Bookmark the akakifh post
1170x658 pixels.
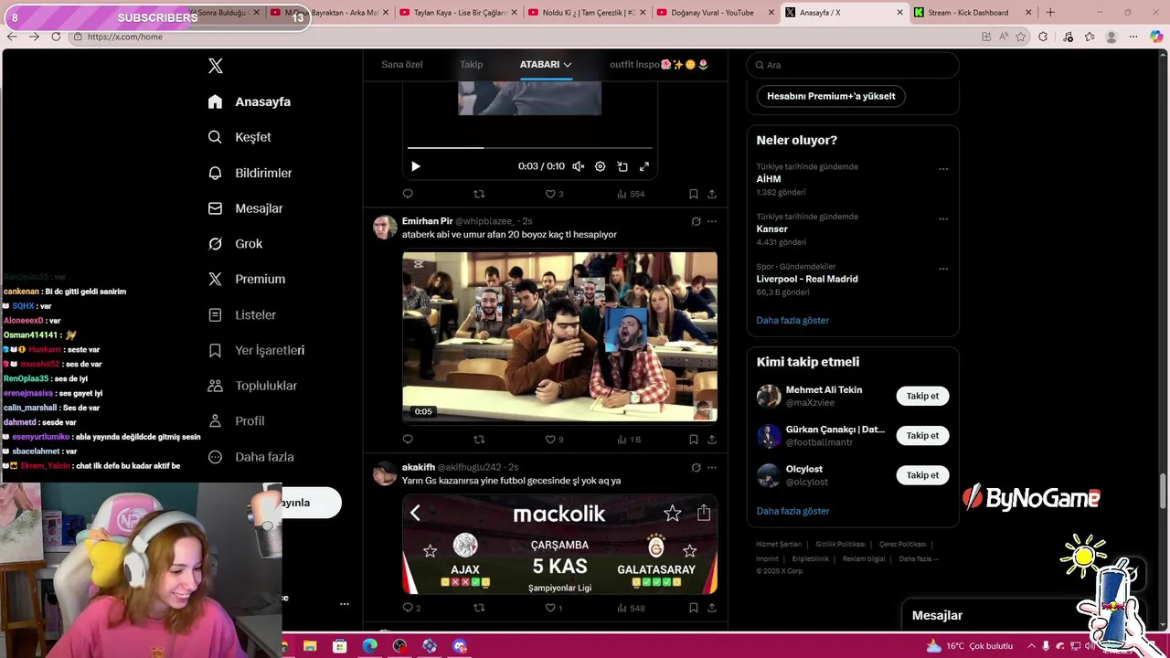click(x=694, y=608)
